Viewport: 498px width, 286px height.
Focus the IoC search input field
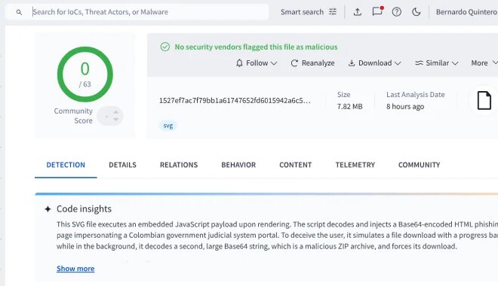point(137,12)
